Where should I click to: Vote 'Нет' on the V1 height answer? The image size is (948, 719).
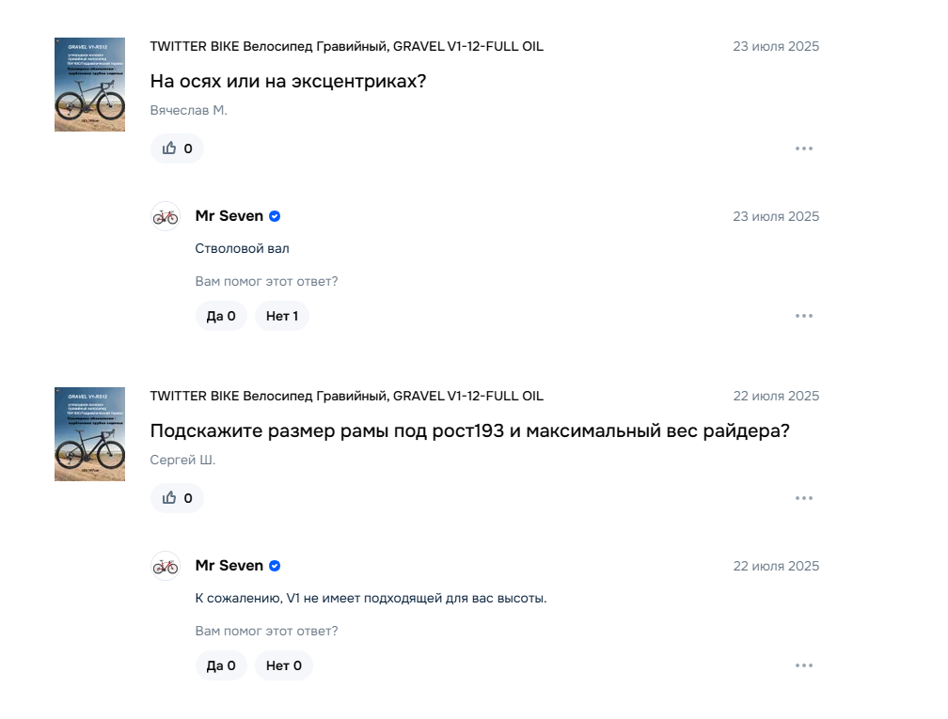click(x=284, y=665)
